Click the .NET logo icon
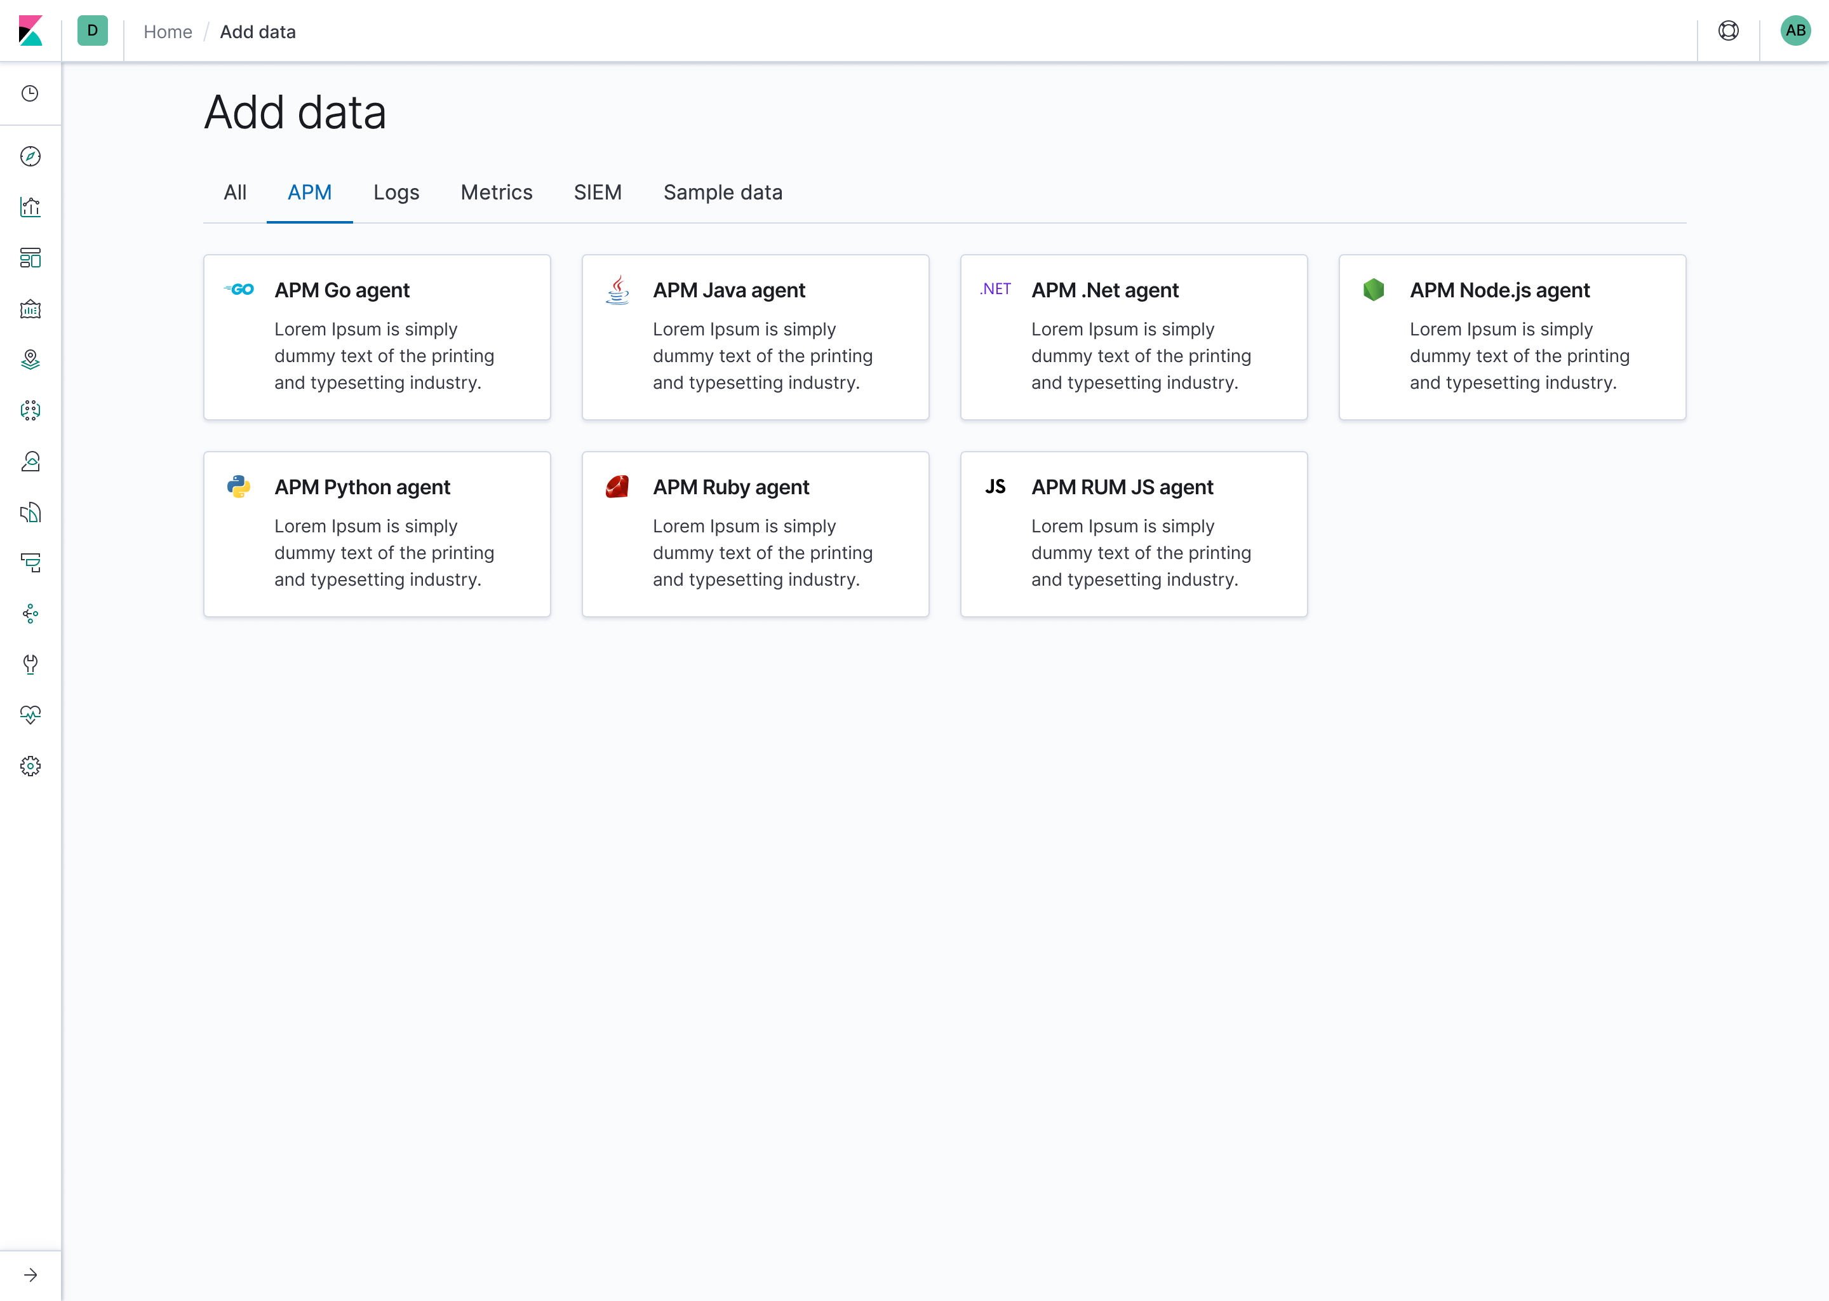This screenshot has width=1829, height=1301. point(995,289)
